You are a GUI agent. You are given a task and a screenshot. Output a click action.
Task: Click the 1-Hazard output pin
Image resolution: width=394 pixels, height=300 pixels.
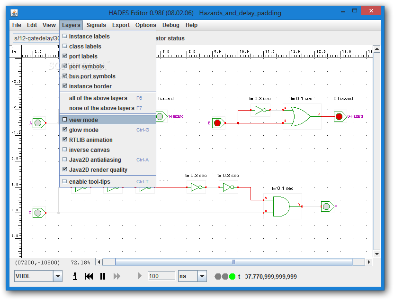(x=161, y=116)
